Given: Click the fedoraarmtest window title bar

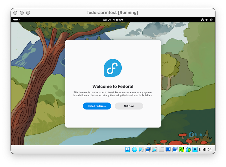Looking at the screenshot, I should (113, 12).
